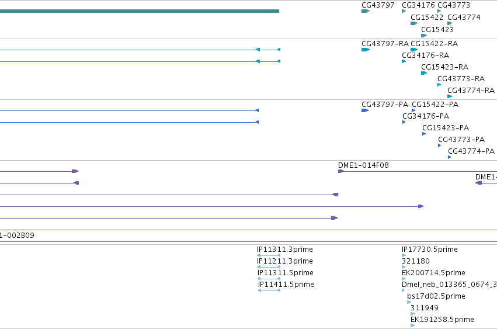Select the CG34176 gene label
Screen dimensions: 497x329
pyautogui.click(x=418, y=5)
